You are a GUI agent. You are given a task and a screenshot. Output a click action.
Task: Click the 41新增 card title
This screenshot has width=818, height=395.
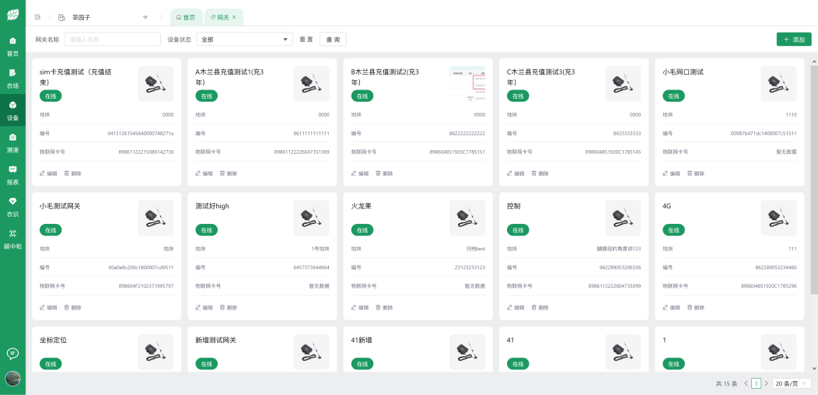[362, 341]
